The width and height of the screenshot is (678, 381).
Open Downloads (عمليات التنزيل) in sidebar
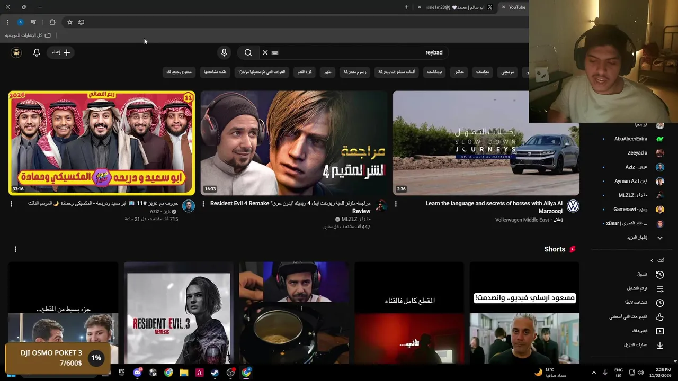[x=644, y=345]
